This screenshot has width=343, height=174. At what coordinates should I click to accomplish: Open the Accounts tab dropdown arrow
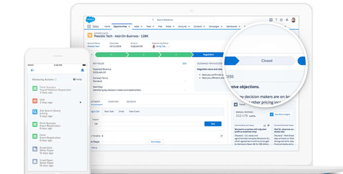coord(189,27)
